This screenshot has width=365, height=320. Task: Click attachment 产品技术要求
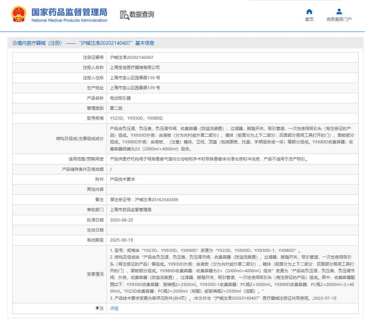tap(122, 179)
